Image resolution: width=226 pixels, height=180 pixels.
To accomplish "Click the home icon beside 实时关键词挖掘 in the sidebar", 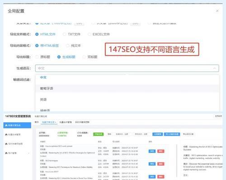I will pos(6,144).
